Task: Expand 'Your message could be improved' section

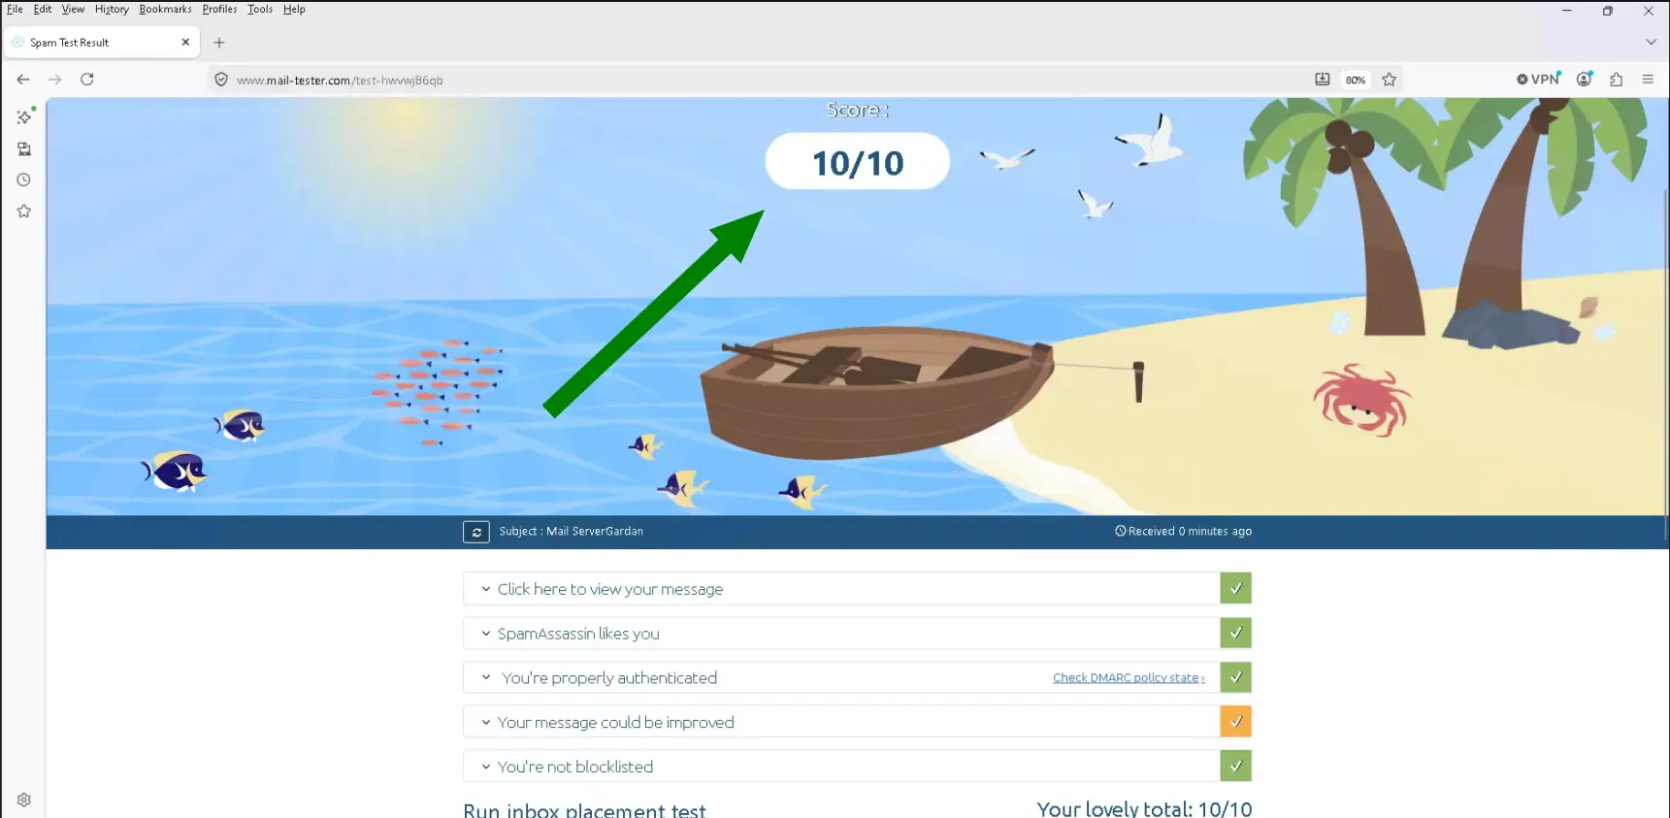Action: [x=841, y=722]
